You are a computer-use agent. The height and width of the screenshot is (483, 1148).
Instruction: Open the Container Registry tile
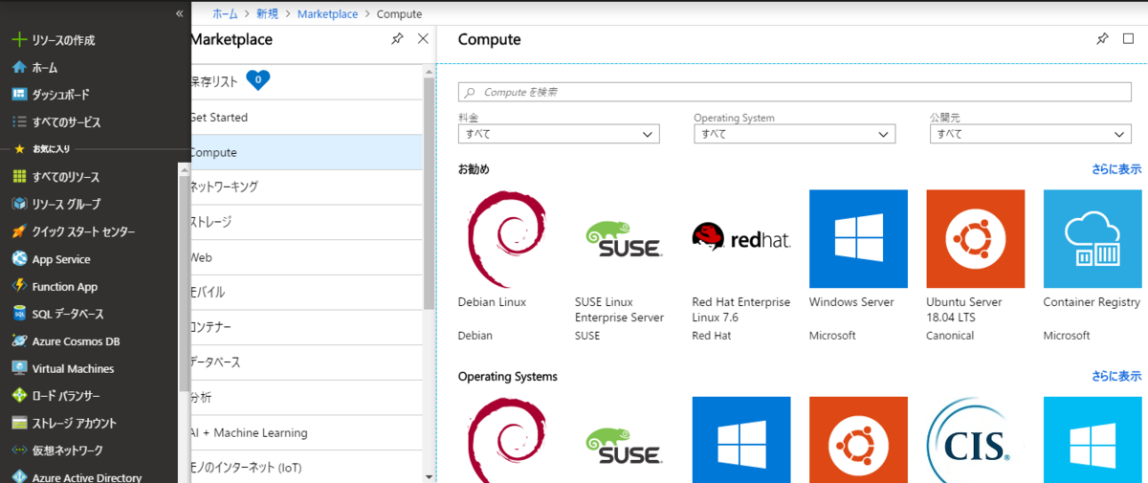[1092, 265]
